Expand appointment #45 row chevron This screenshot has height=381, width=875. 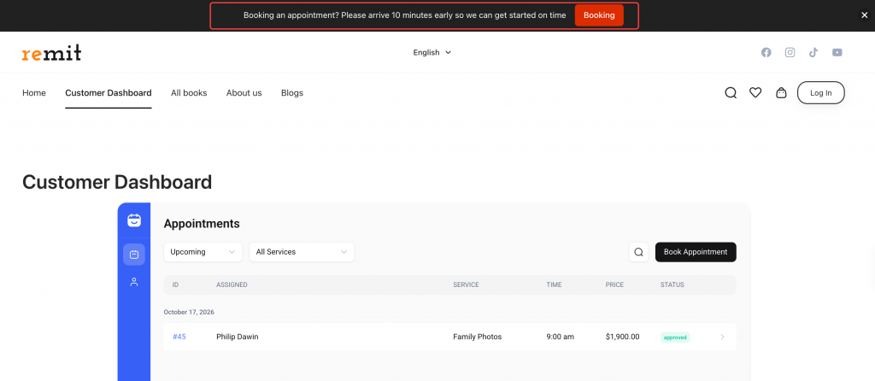coord(723,337)
